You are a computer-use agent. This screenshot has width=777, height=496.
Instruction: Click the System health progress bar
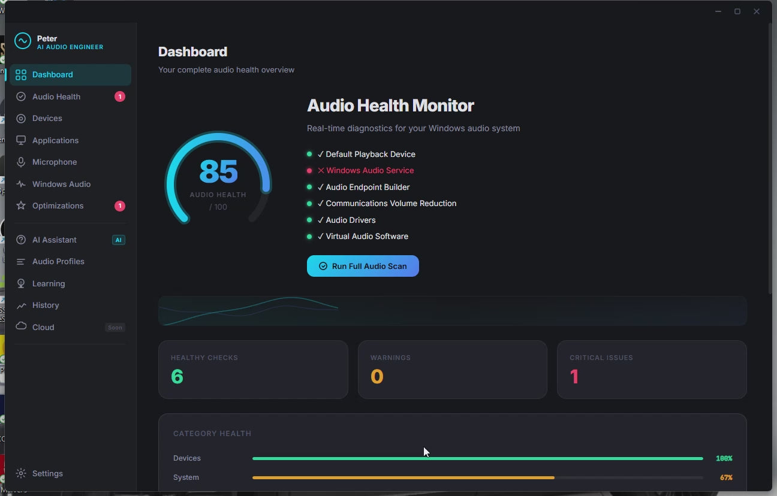[x=478, y=477]
